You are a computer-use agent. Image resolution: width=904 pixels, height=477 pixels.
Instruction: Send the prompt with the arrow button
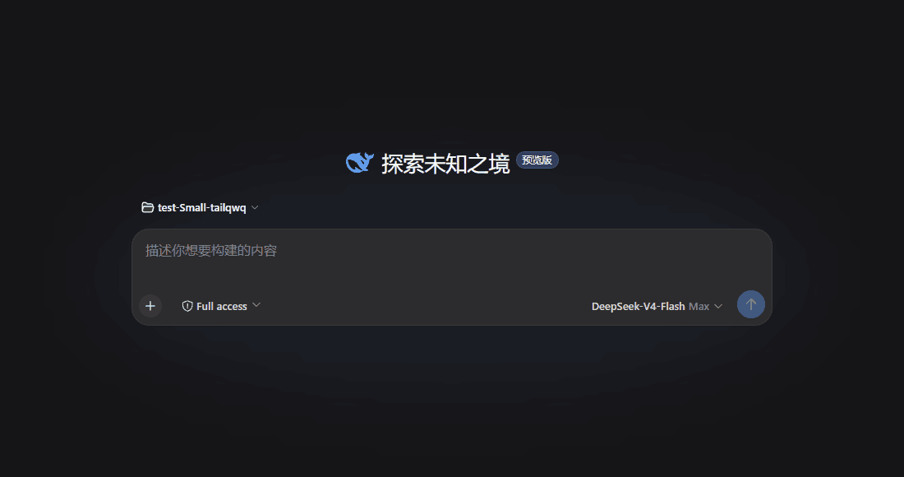click(x=750, y=304)
